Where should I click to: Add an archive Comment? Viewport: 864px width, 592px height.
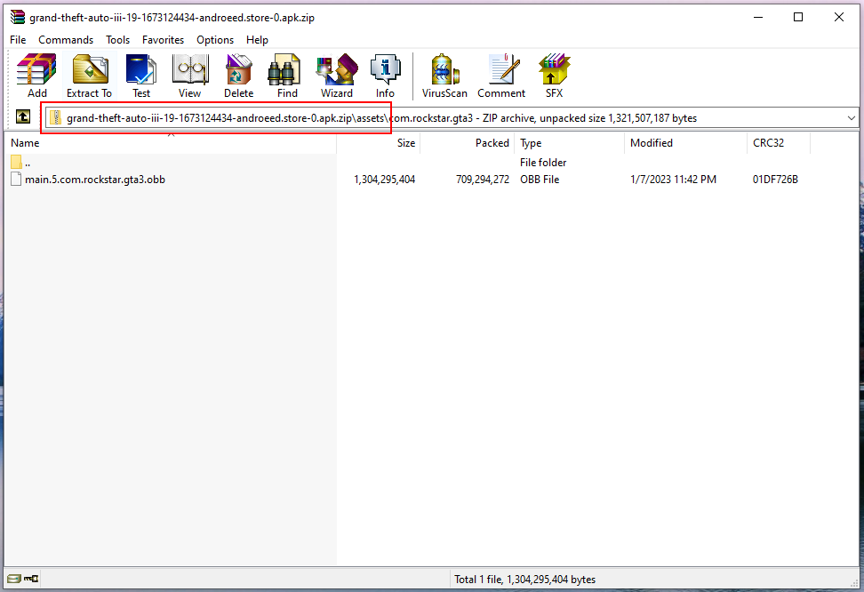point(501,76)
